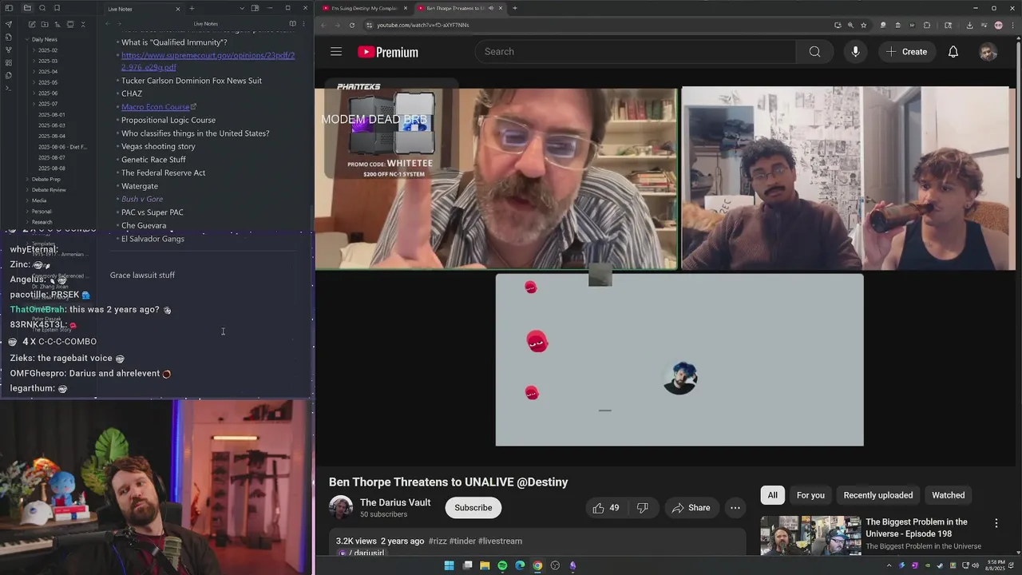This screenshot has height=575, width=1022.
Task: Open the YouTube hamburger guide menu
Action: coord(336,52)
